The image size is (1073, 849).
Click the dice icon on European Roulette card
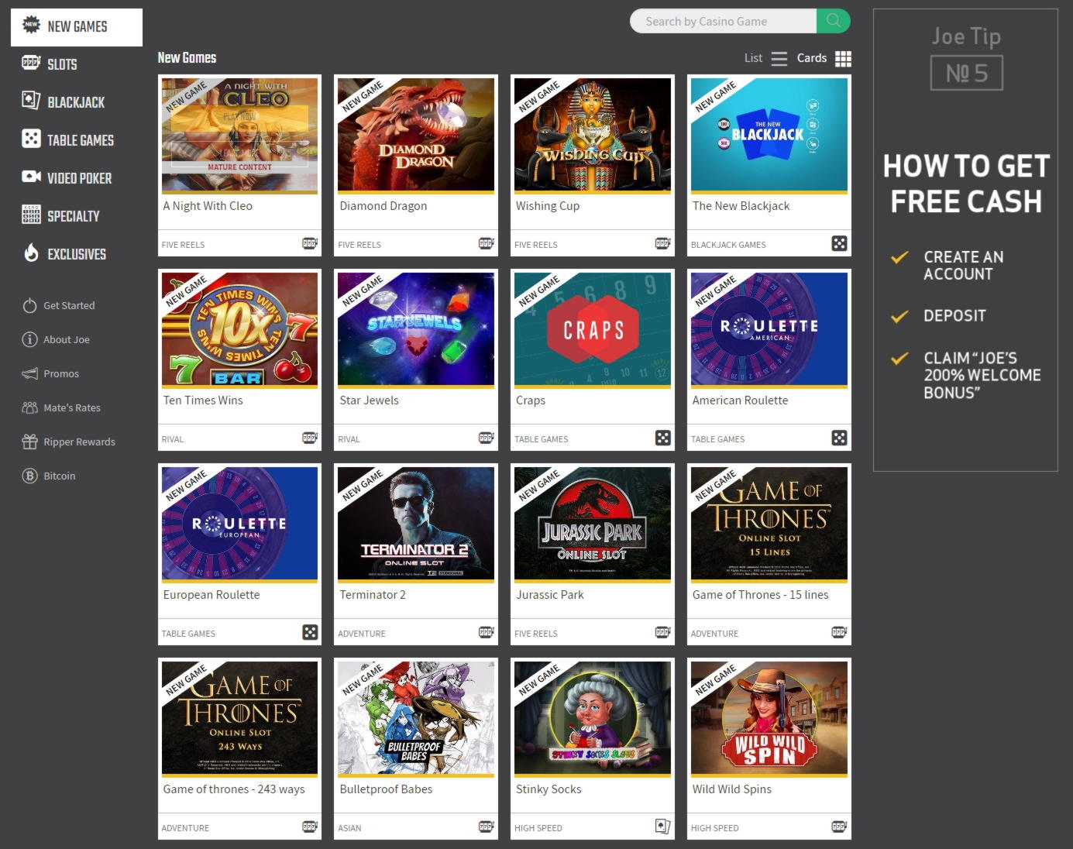pyautogui.click(x=310, y=632)
